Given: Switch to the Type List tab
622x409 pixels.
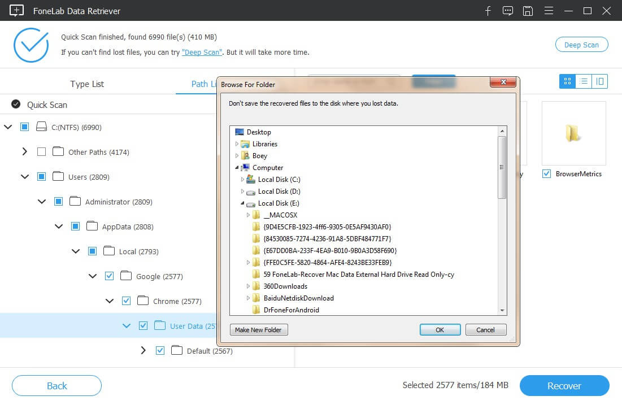Looking at the screenshot, I should point(87,84).
